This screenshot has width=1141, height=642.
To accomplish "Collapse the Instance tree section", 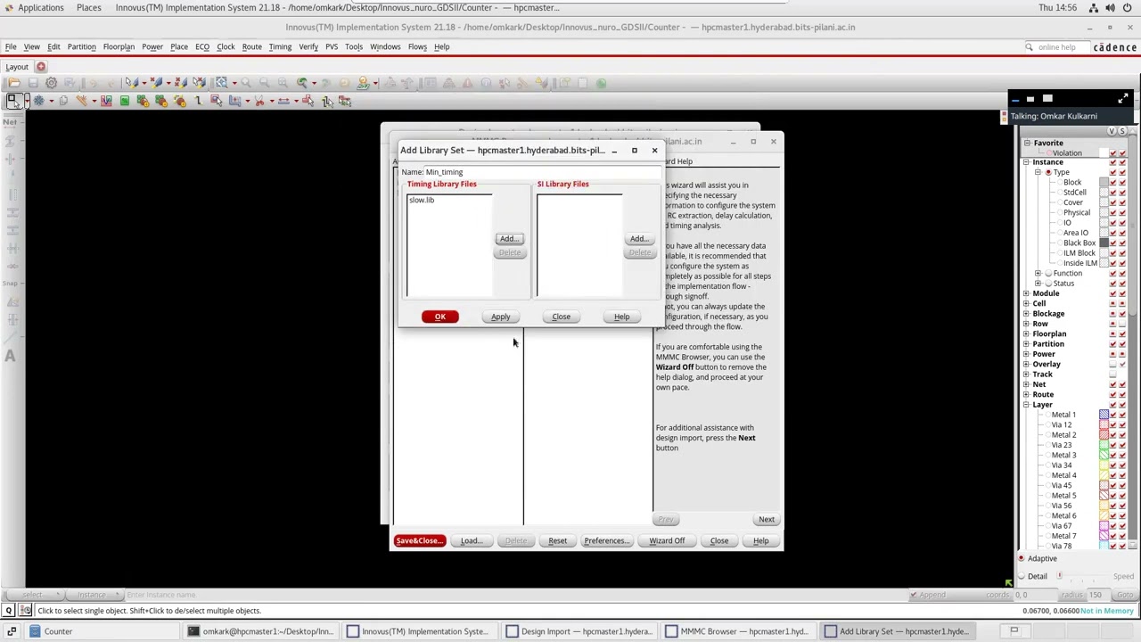I will click(1026, 162).
